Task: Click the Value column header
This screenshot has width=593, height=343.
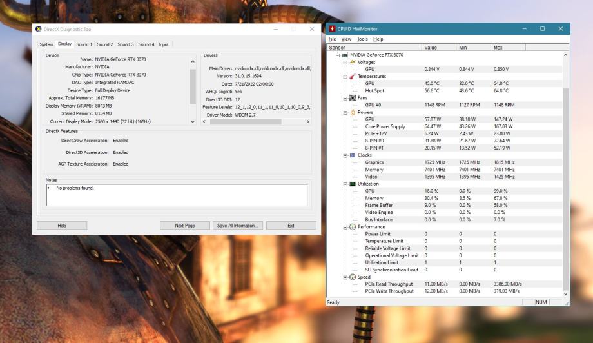Action: coord(439,48)
